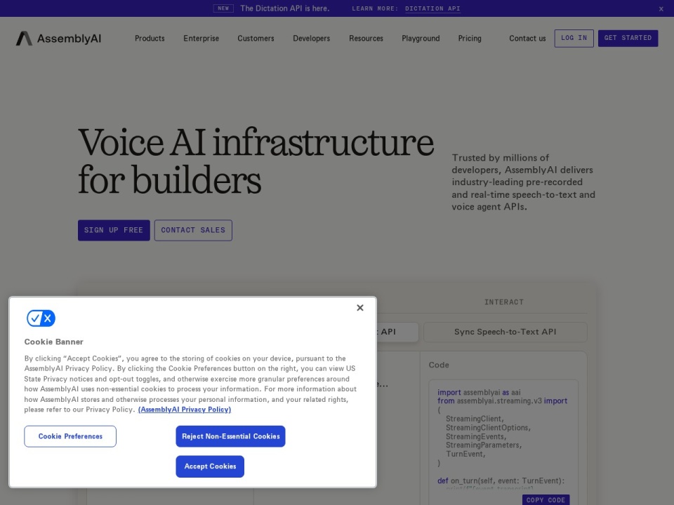Click the 'Trusted by millions of developers' paragraph
Image resolution: width=674 pixels, height=505 pixels.
tap(523, 182)
